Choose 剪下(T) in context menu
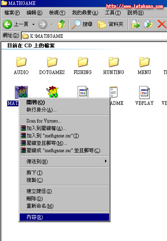Viewport: 167px width, 241px height. [64, 173]
